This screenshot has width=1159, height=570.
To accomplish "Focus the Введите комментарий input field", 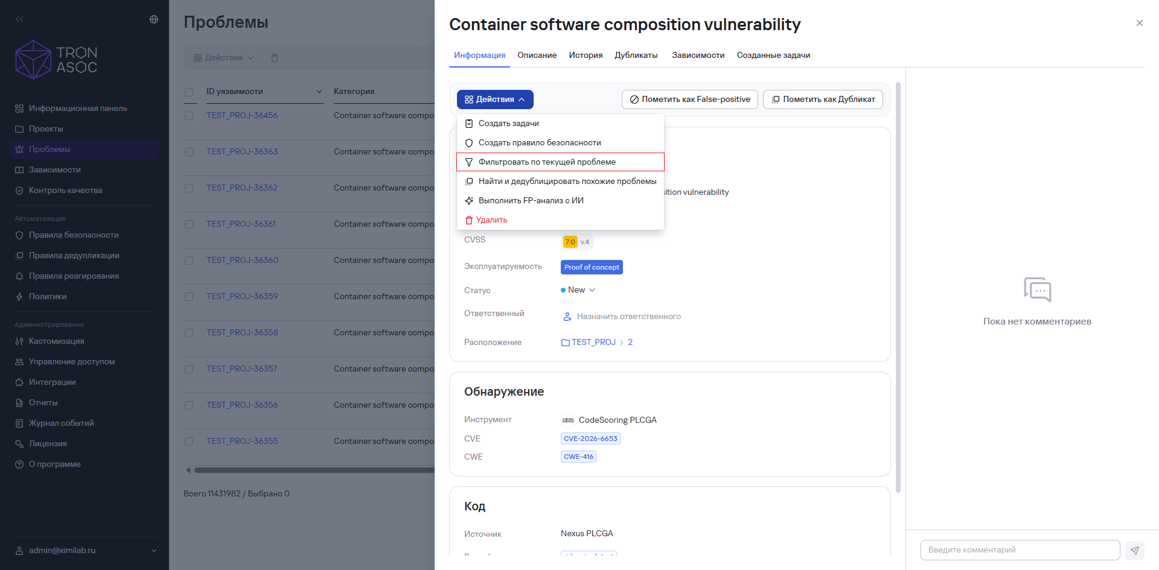I will pos(1020,550).
